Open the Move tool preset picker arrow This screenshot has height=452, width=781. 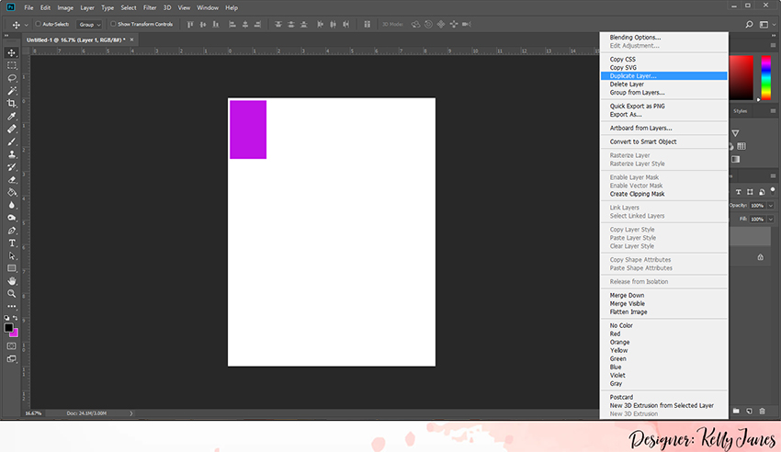(26, 25)
